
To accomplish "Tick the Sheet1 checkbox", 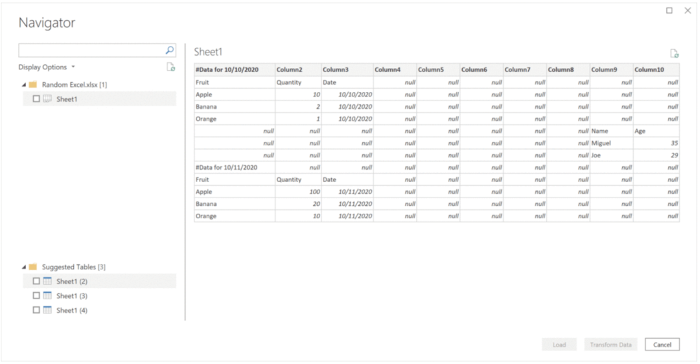I will 36,99.
